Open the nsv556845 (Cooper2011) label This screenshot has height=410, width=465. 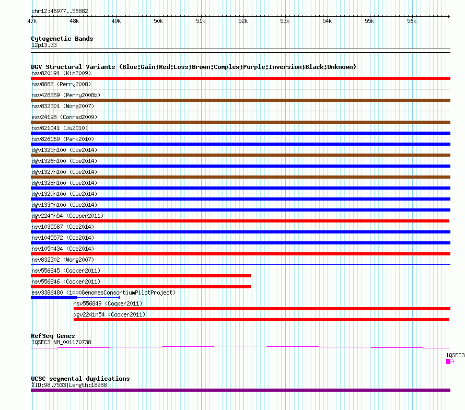[66, 271]
